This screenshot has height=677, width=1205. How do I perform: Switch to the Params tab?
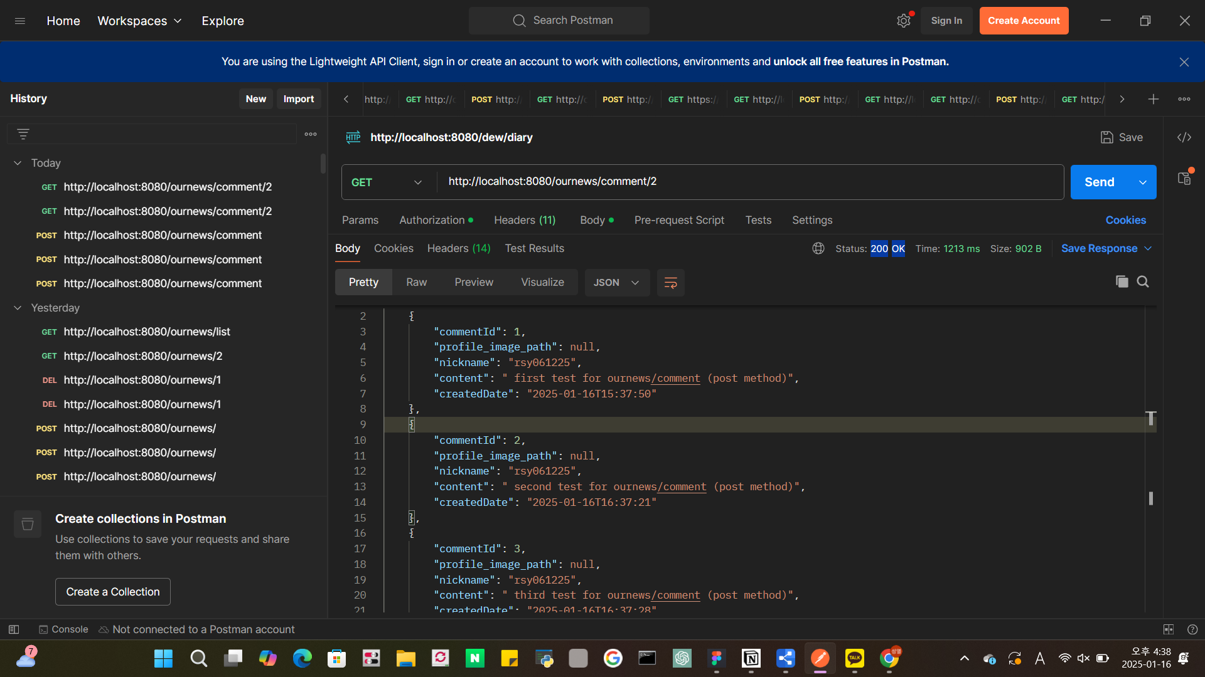tap(360, 220)
